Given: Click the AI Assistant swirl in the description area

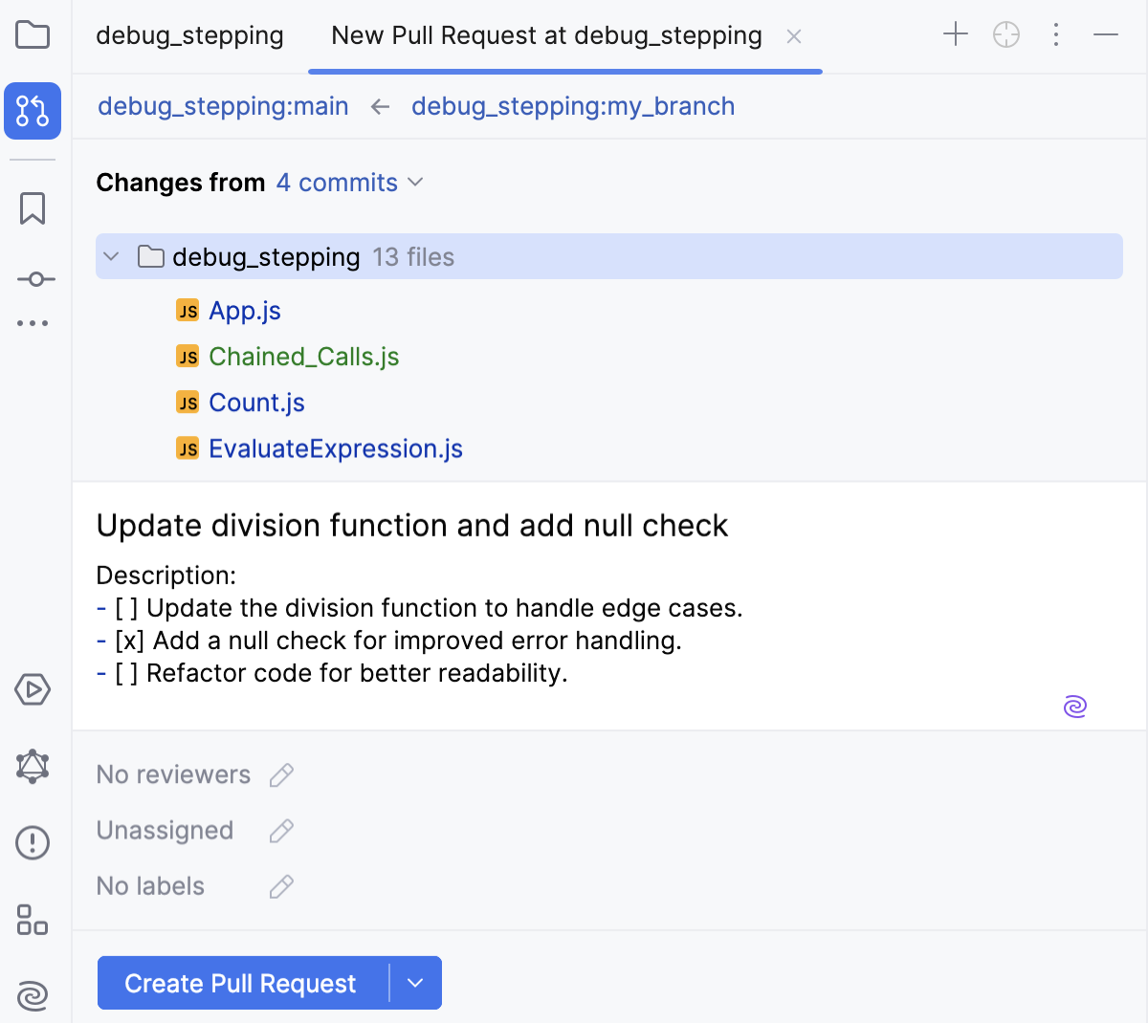Looking at the screenshot, I should [x=1074, y=706].
